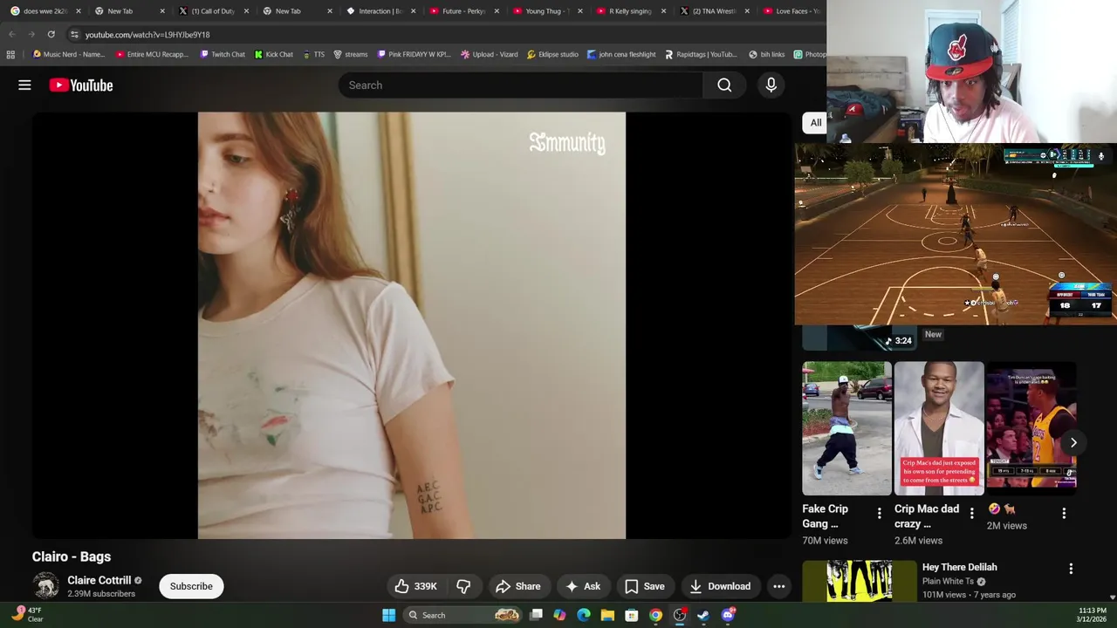
Task: Open the Windows Start menu
Action: (x=388, y=615)
